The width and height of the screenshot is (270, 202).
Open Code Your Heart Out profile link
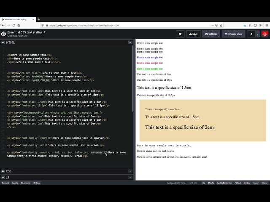click(17, 36)
